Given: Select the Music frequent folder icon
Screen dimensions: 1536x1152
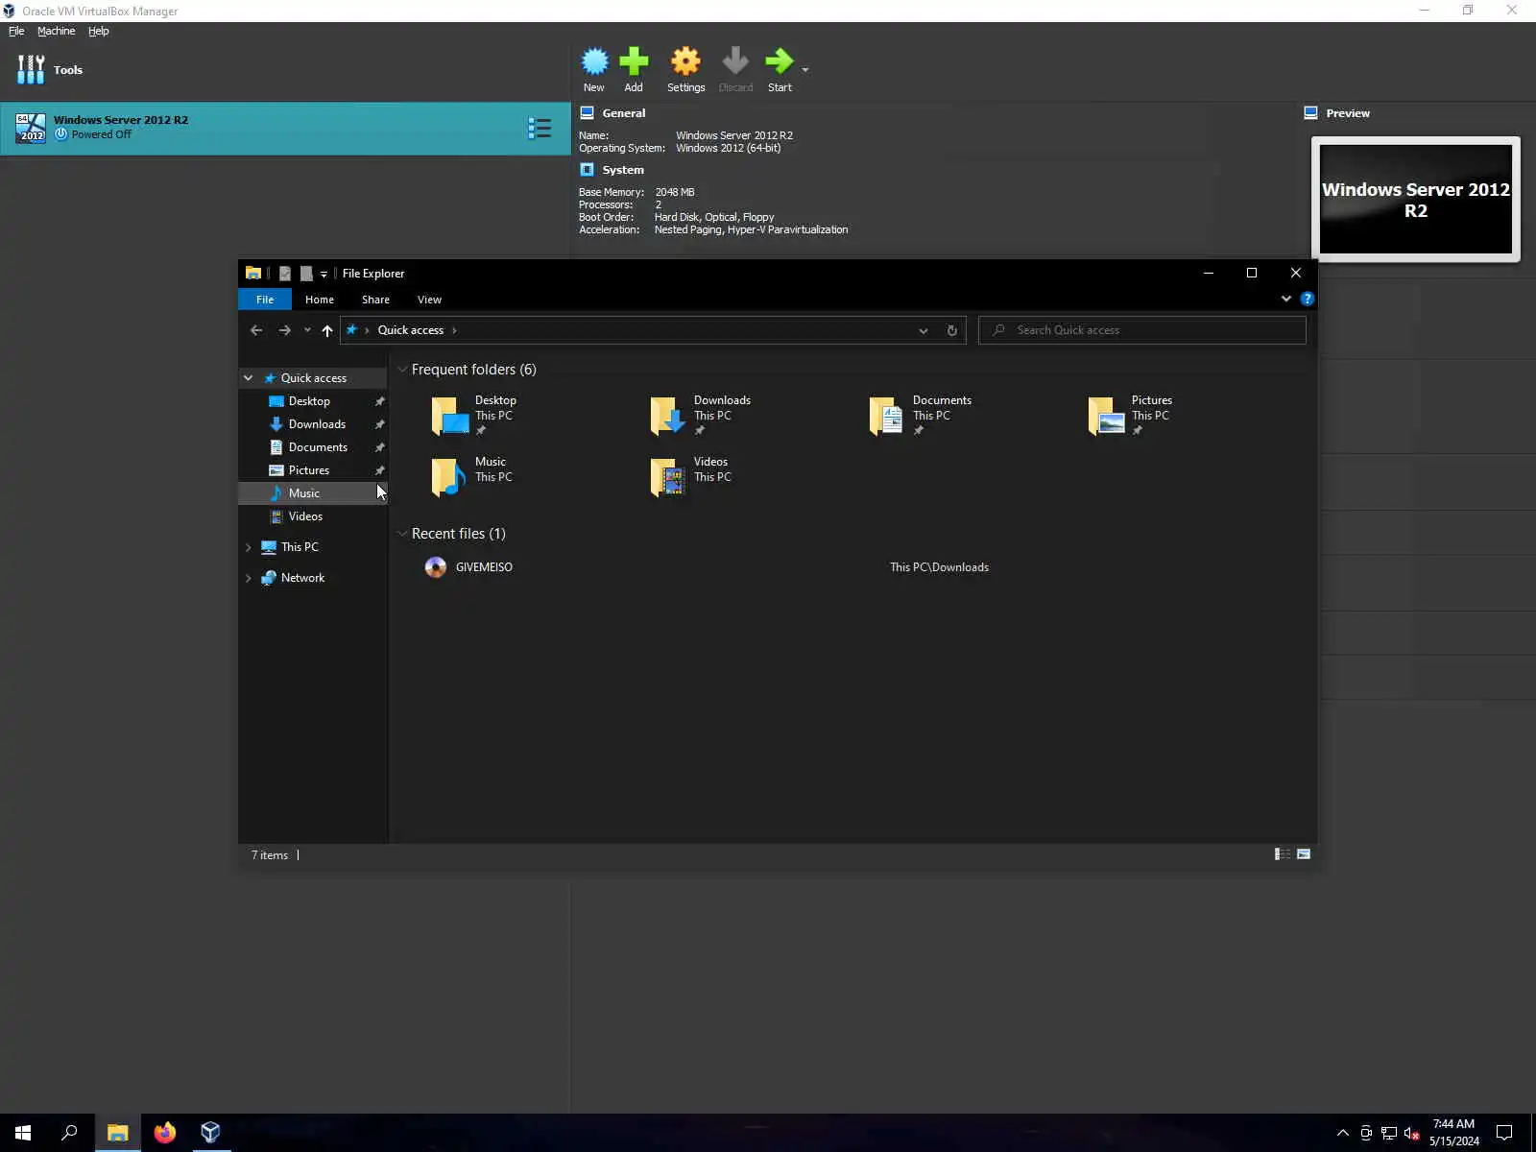Looking at the screenshot, I should (x=449, y=477).
